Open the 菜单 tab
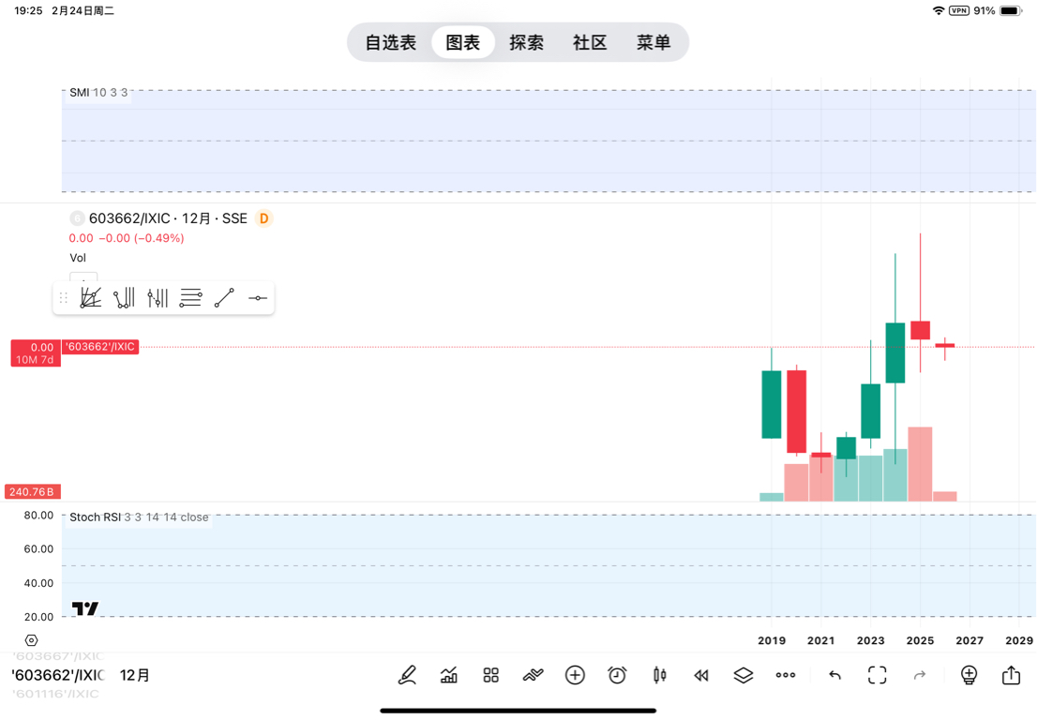Screen dimensions: 1037x720 point(654,43)
